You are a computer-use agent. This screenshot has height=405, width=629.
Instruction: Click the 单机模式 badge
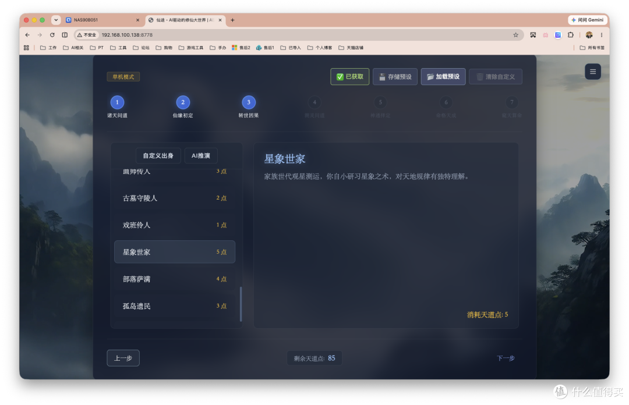123,77
